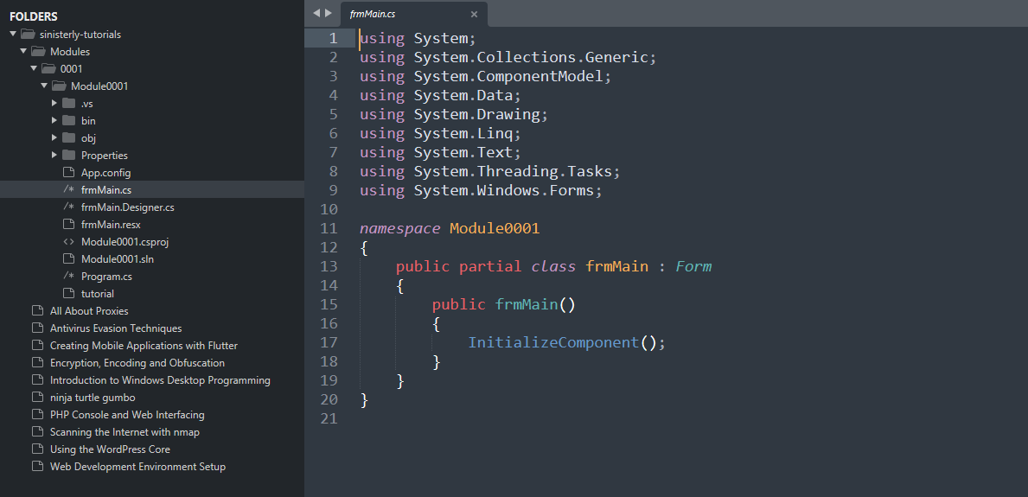
Task: Click 'System.Windows.Forms' on line 9
Action: 503,190
